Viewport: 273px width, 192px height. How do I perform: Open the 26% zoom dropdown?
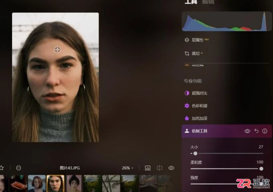click(x=127, y=168)
